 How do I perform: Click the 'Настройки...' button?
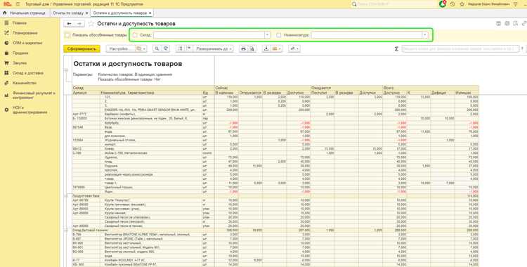120,48
